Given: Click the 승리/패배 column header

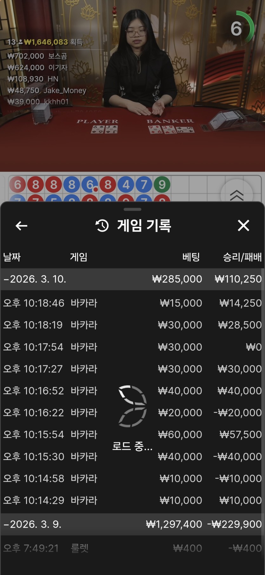Looking at the screenshot, I should coord(242,257).
